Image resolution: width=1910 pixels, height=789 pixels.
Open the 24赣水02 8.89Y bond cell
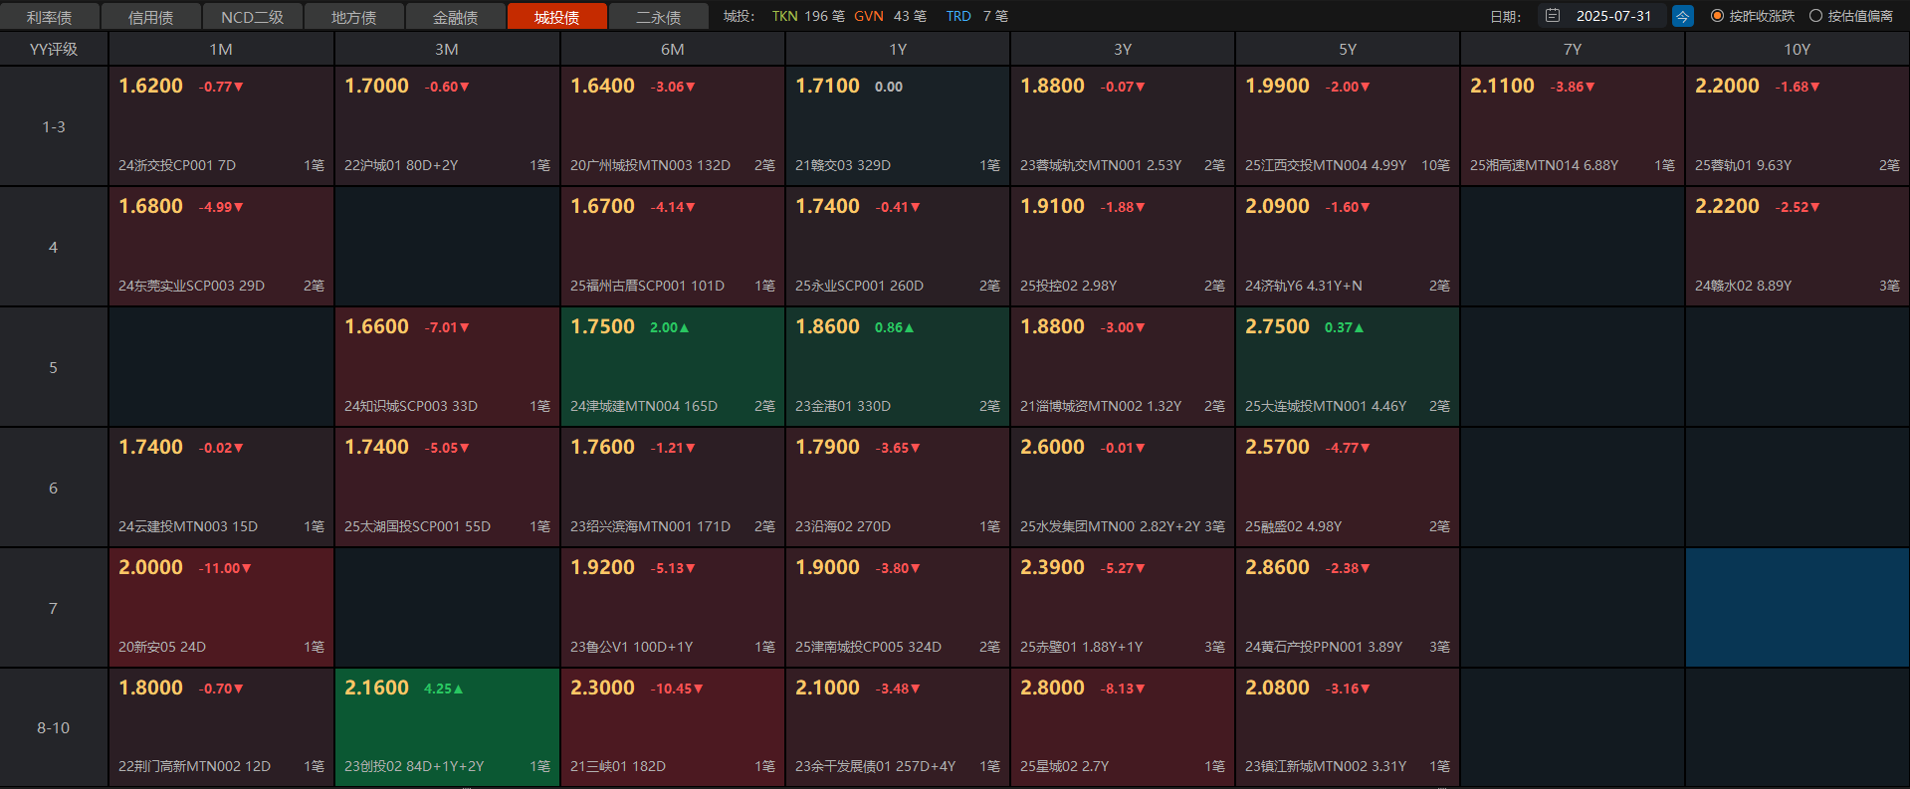point(1798,247)
